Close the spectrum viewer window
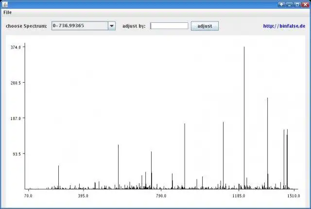This screenshot has height=209, width=311. 305,4
